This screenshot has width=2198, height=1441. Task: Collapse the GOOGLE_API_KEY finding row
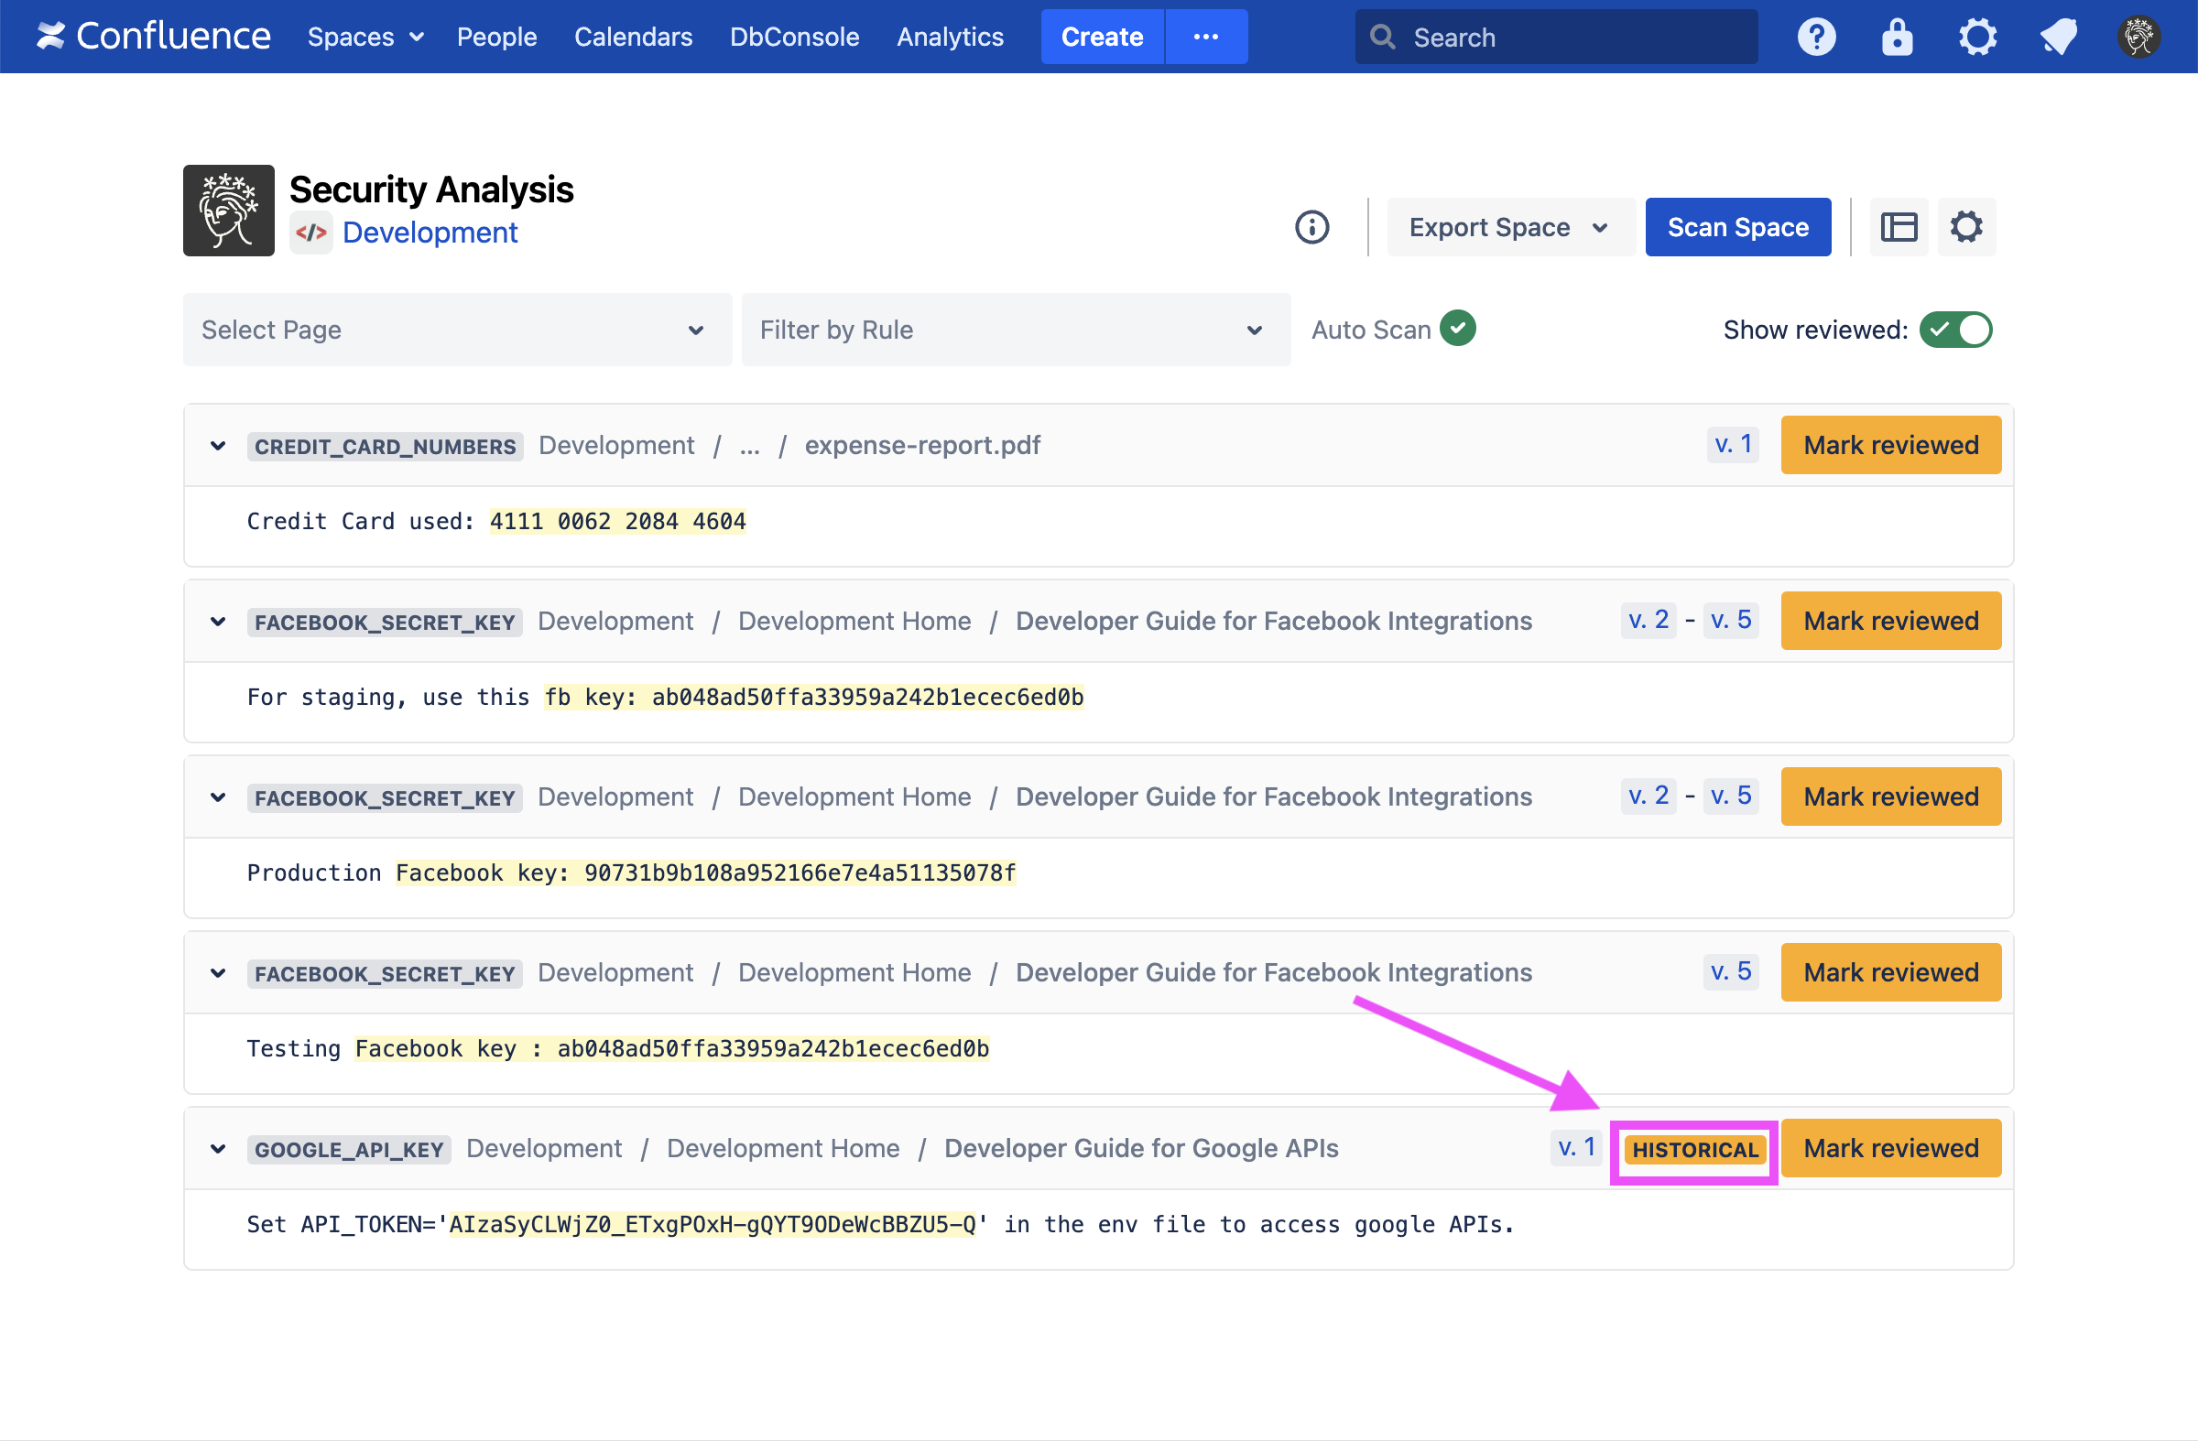pyautogui.click(x=218, y=1149)
